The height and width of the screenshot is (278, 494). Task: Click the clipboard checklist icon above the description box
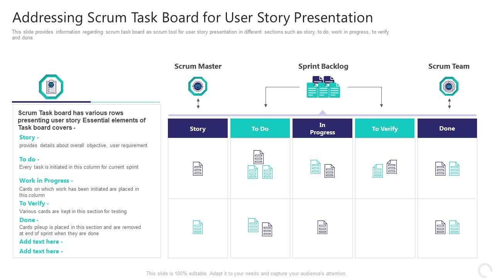51,87
